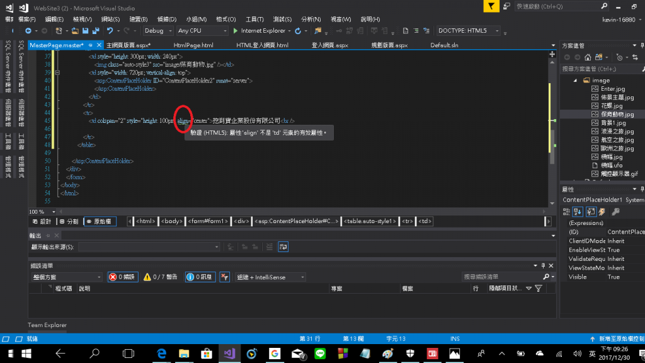This screenshot has height=363, width=645.
Task: Open the 整個方案 scope dropdown
Action: tap(67, 277)
